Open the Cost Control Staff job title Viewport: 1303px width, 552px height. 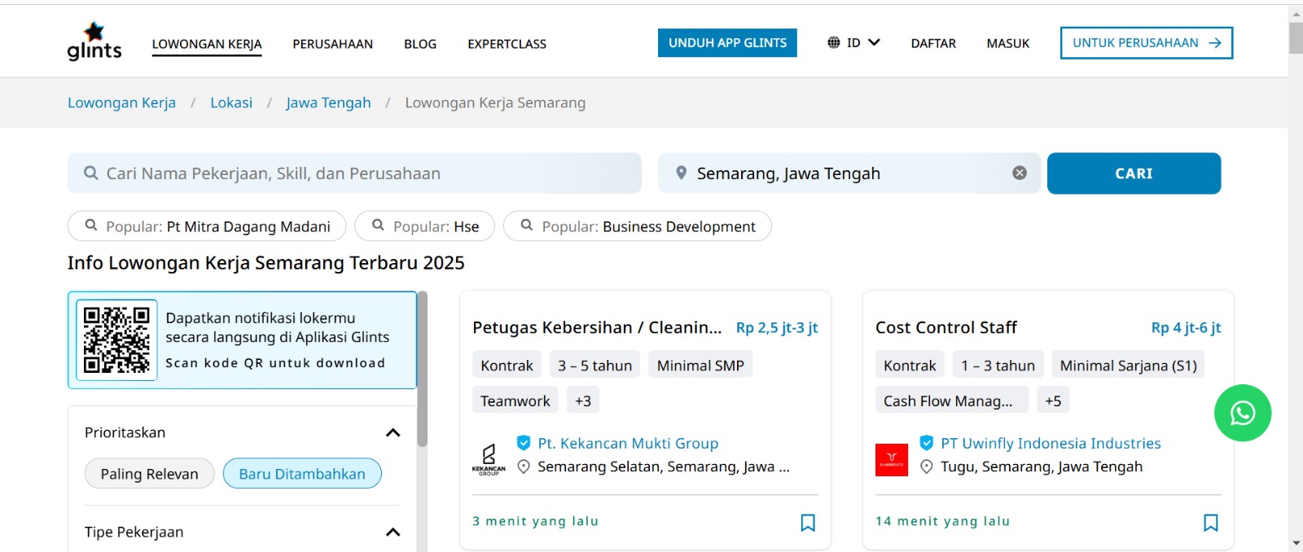coord(946,327)
